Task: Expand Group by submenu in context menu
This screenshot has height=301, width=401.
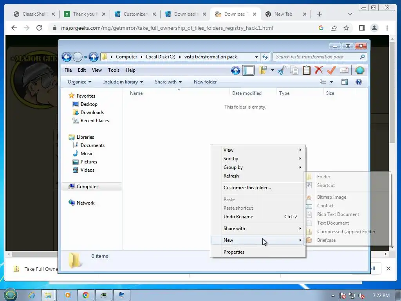Action: pos(258,167)
